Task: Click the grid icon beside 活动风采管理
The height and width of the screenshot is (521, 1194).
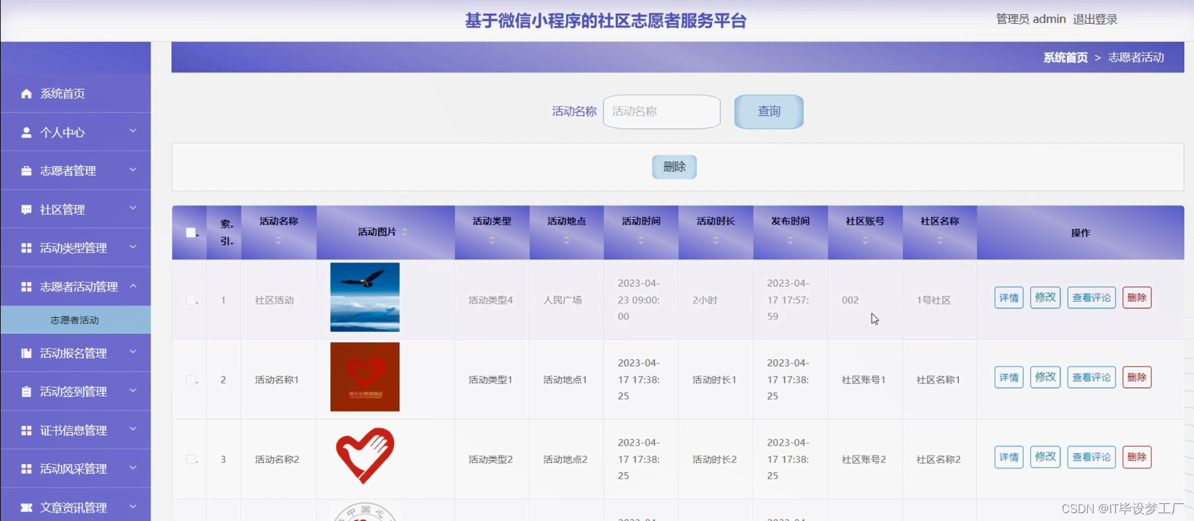Action: [x=26, y=469]
